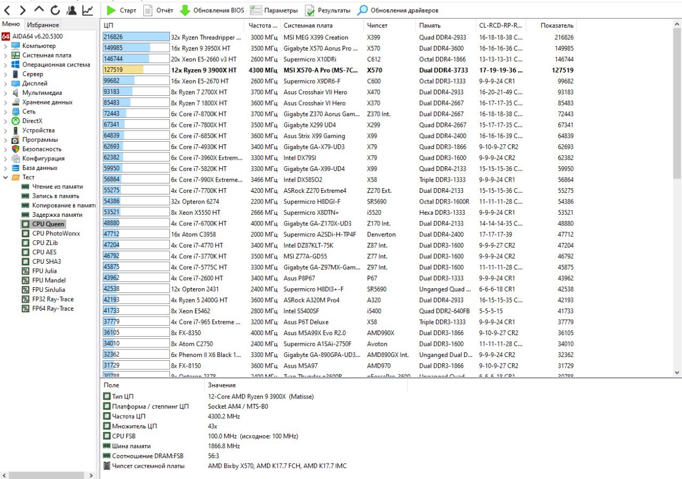Screen dimensions: 682x479
Task: Sort by the Показатель column header
Action: point(551,26)
